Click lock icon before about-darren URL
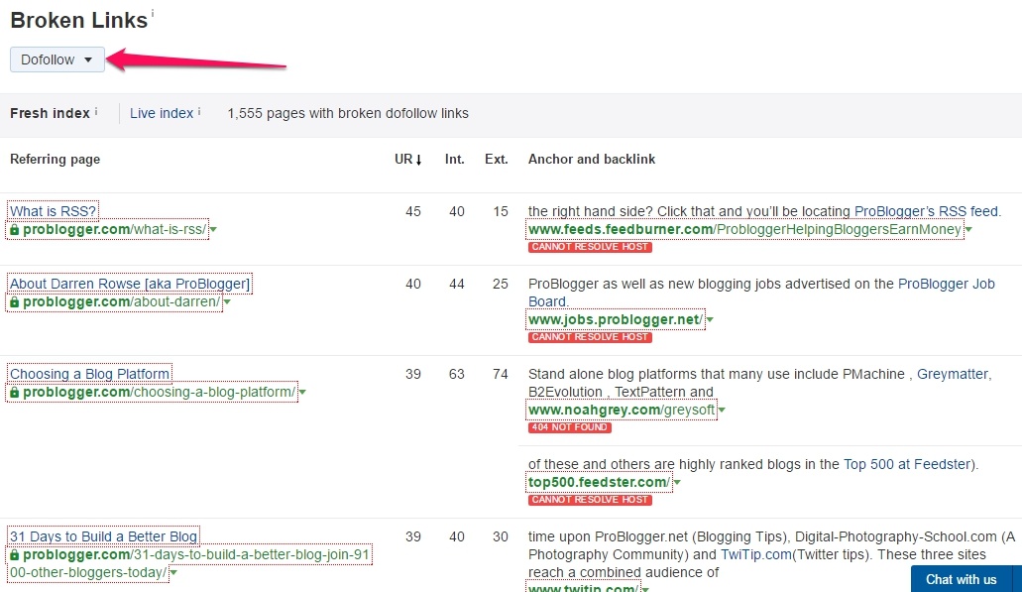Viewport: 1022px width, 592px height. (x=14, y=301)
